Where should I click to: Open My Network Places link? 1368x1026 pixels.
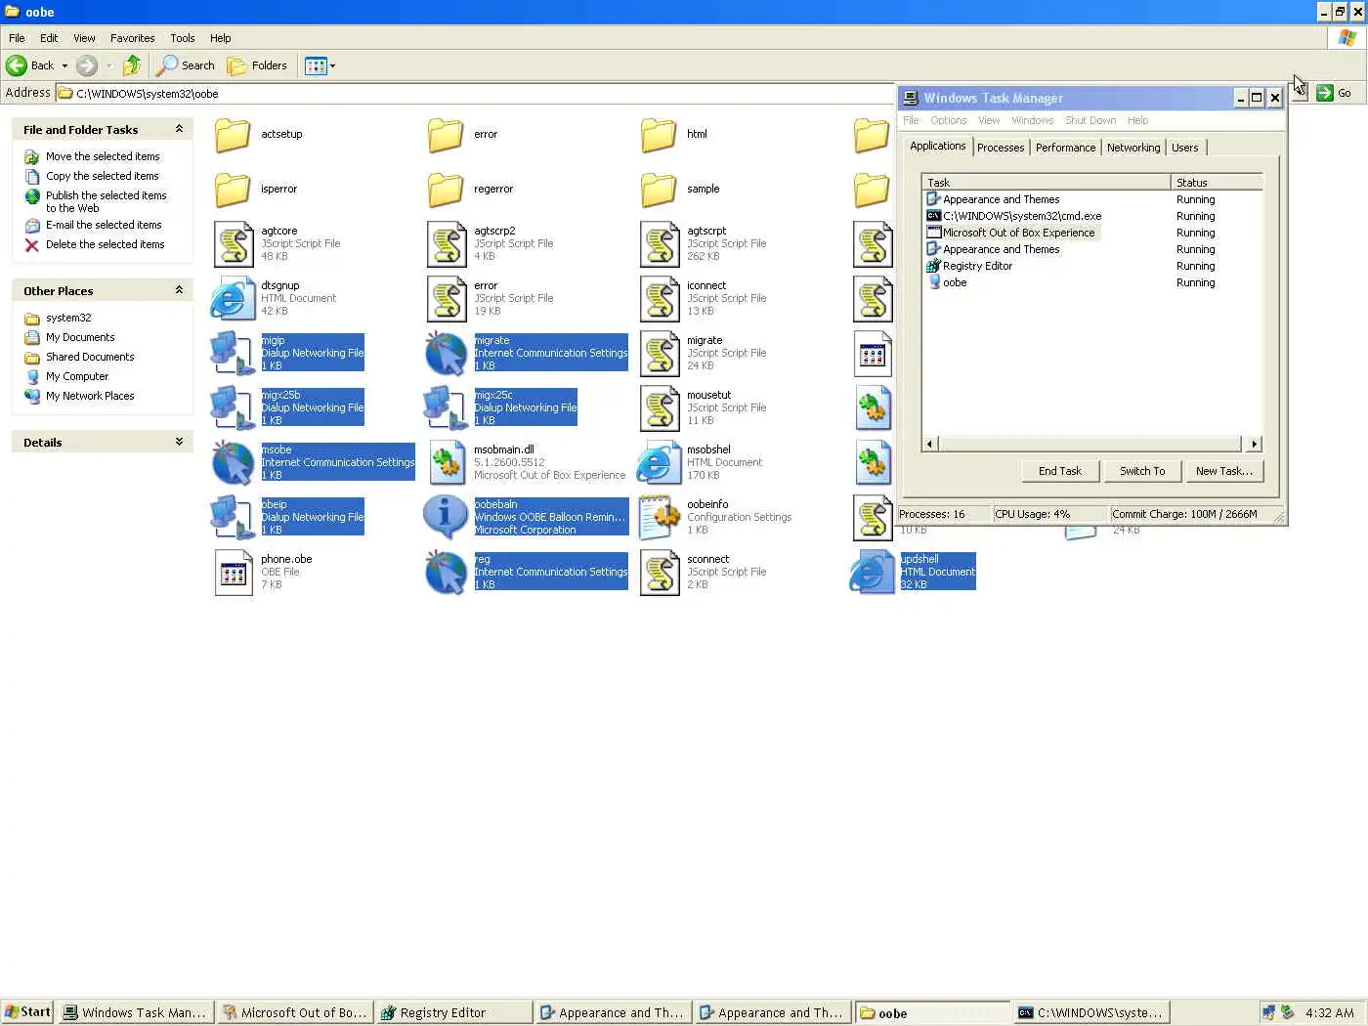pyautogui.click(x=90, y=396)
